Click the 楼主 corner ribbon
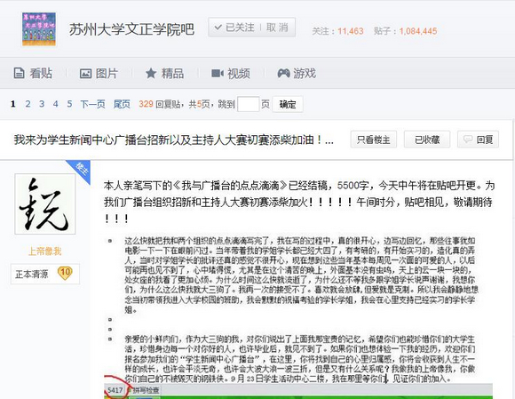This screenshot has width=515, height=399. (x=81, y=170)
